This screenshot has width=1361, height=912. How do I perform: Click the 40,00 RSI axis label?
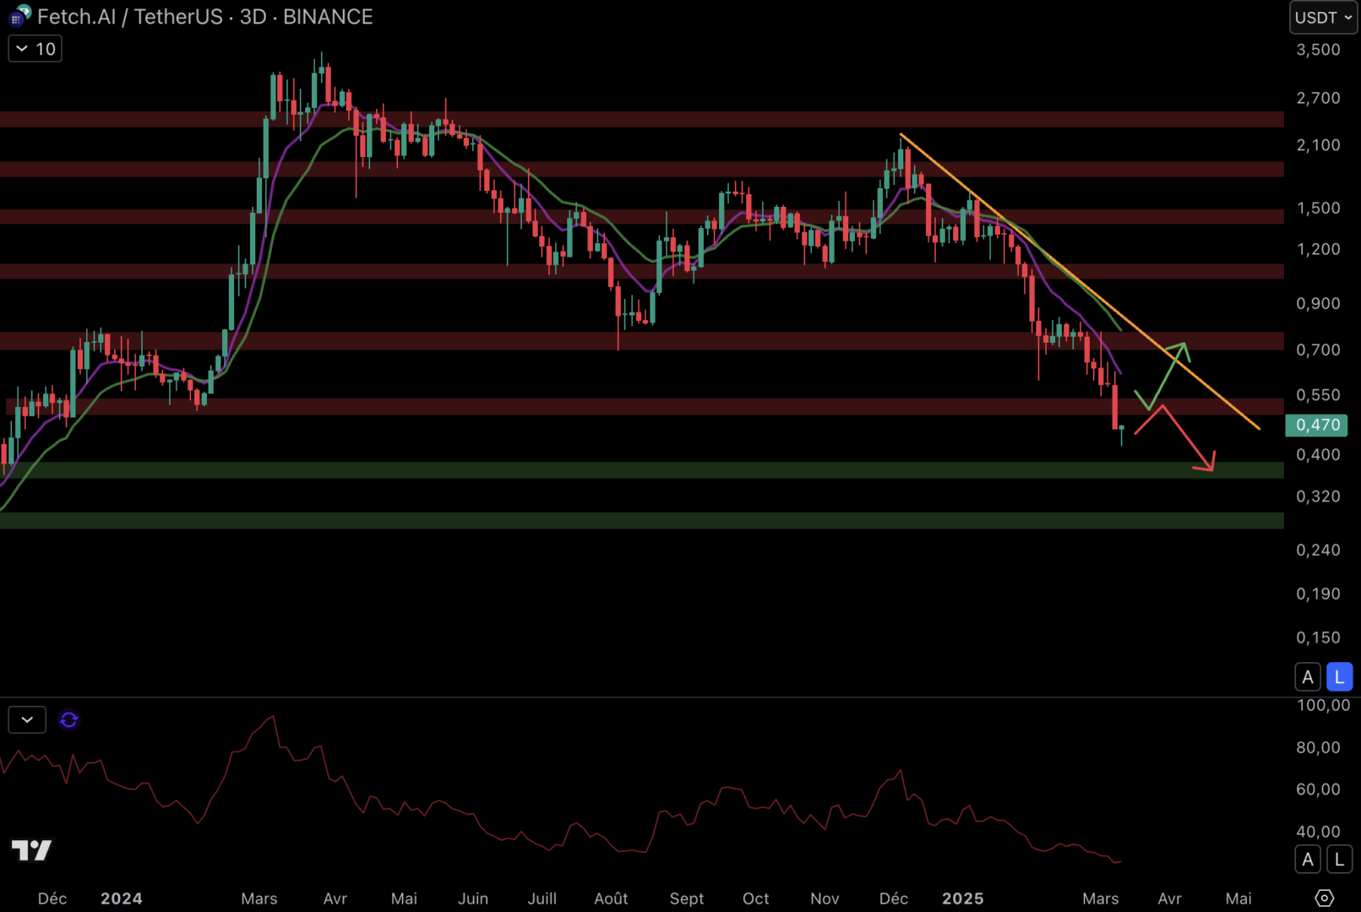tap(1318, 832)
